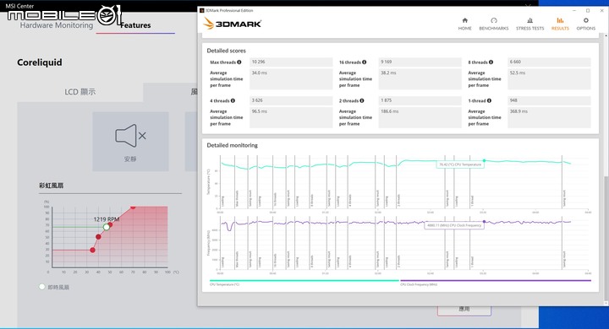This screenshot has height=329, width=609.
Task: Enable the real-time fan radio button
Action: click(42, 287)
